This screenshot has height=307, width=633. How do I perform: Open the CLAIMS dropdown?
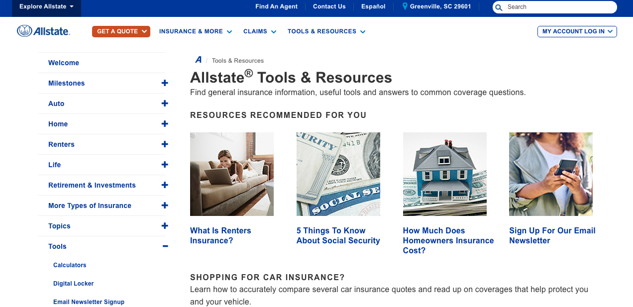click(x=259, y=31)
